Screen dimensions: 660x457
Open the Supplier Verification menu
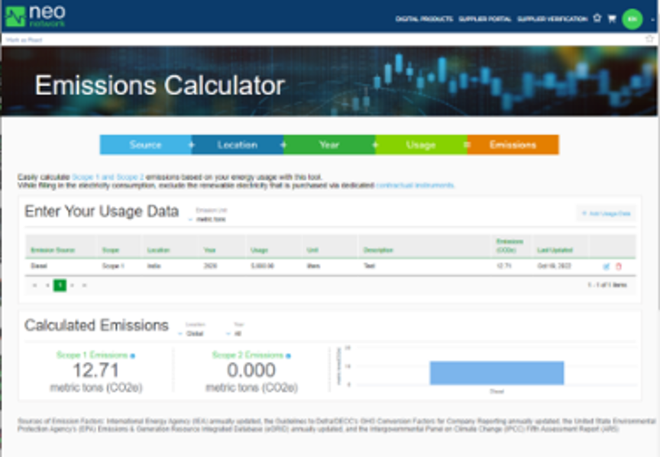(x=552, y=19)
